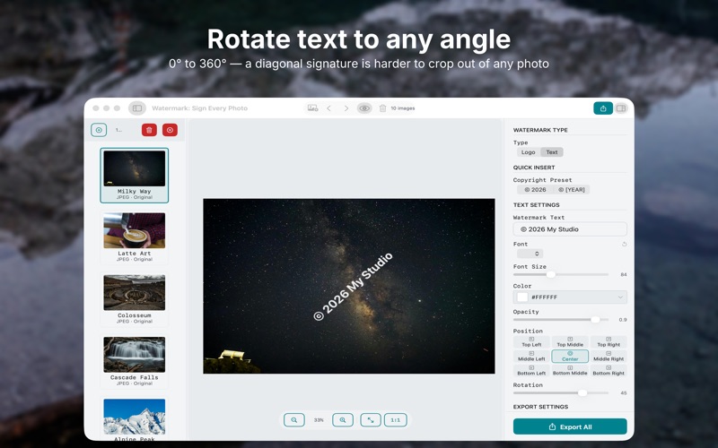Screen dimensions: 718x448
Task: Set zoom to 1:1 actual size
Action: [x=395, y=419]
